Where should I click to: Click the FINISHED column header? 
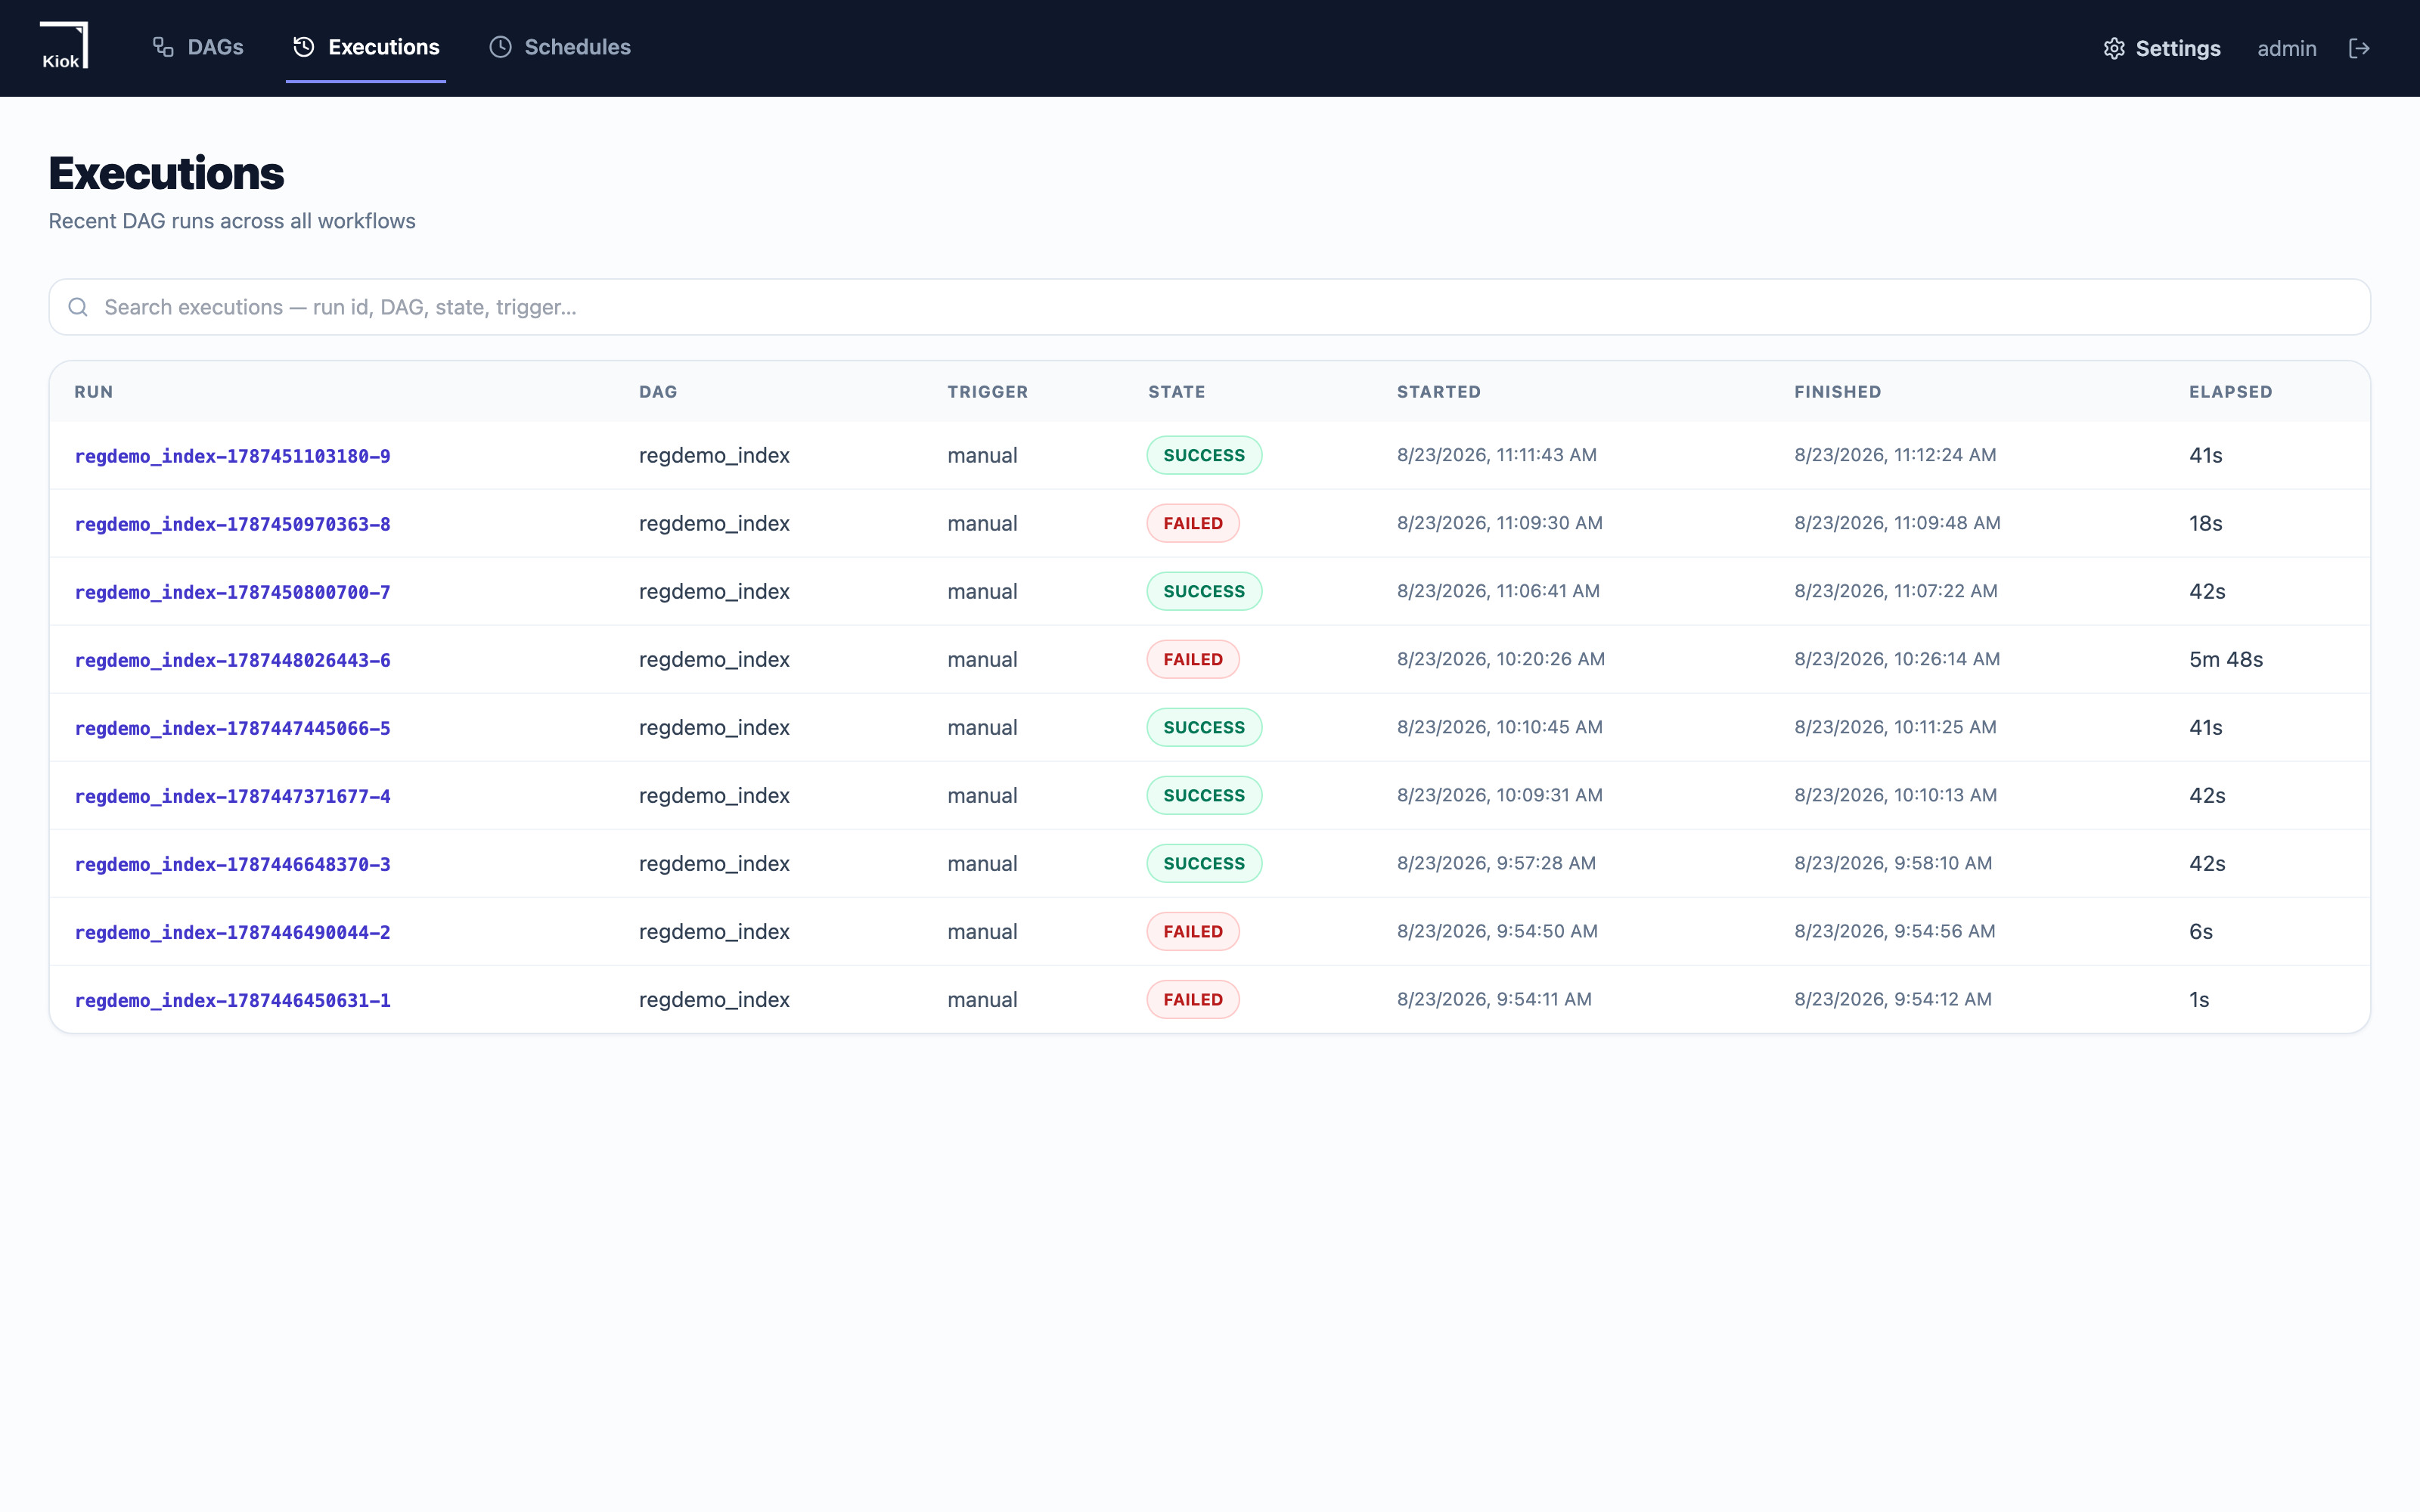(x=1837, y=392)
